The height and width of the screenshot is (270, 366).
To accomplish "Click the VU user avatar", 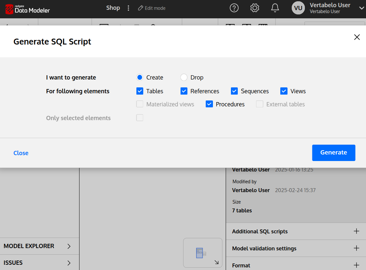I will tap(298, 8).
